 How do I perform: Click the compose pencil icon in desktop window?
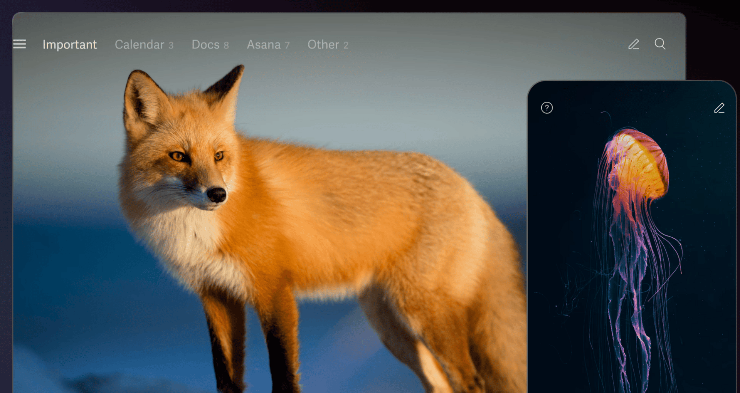(634, 44)
